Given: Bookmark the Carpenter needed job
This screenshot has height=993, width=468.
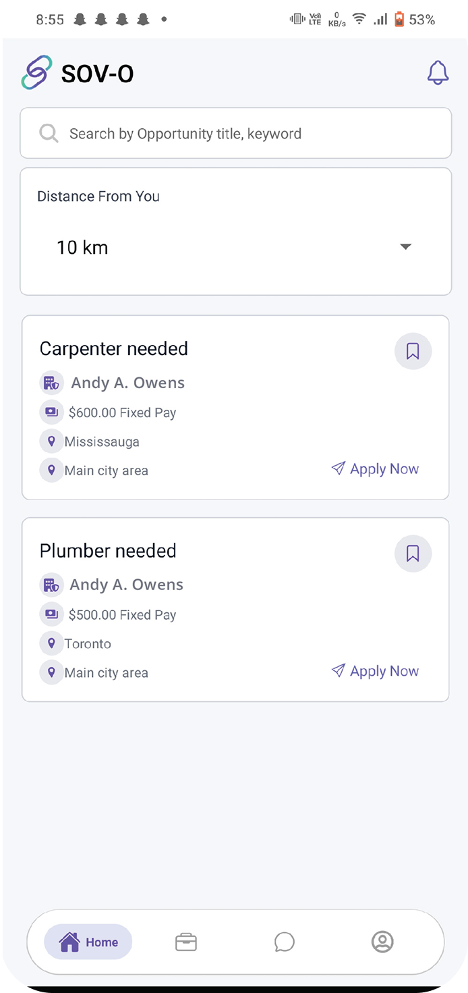Looking at the screenshot, I should point(413,351).
